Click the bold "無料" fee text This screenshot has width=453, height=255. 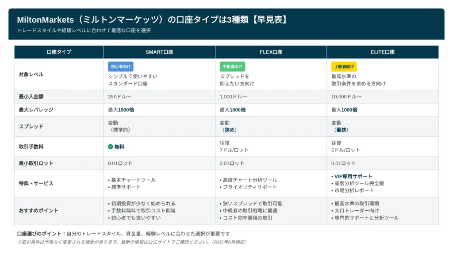pos(119,147)
